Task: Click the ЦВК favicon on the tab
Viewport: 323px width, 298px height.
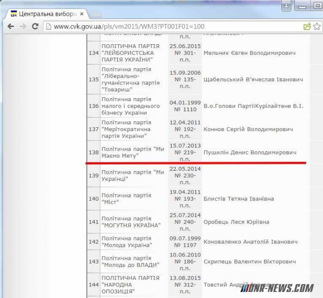Action: click(x=13, y=14)
